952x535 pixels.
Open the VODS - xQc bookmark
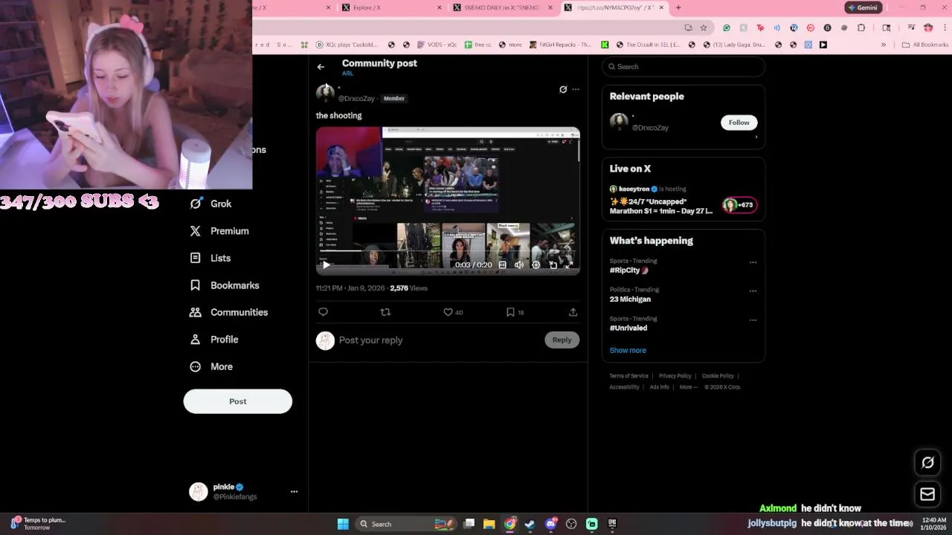[437, 45]
